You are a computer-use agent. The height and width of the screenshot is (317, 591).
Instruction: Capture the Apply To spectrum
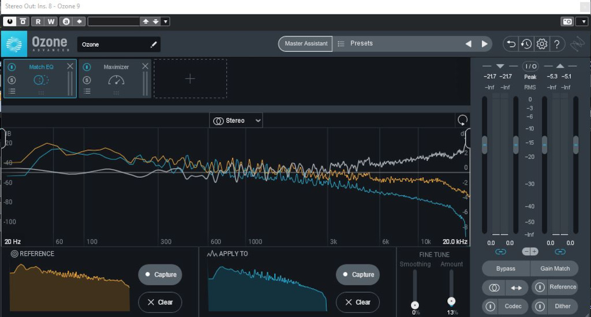click(x=358, y=274)
